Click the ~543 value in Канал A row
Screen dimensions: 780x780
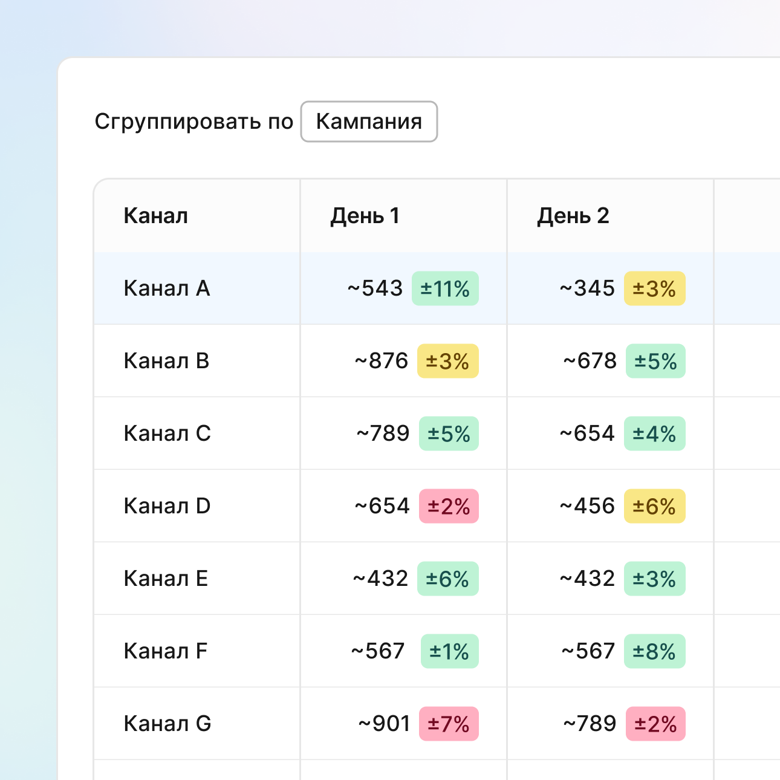375,288
